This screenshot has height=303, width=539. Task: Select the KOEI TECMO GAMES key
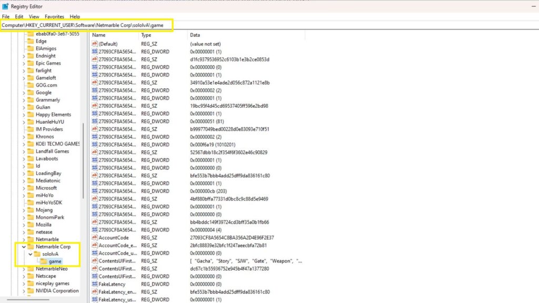[58, 144]
